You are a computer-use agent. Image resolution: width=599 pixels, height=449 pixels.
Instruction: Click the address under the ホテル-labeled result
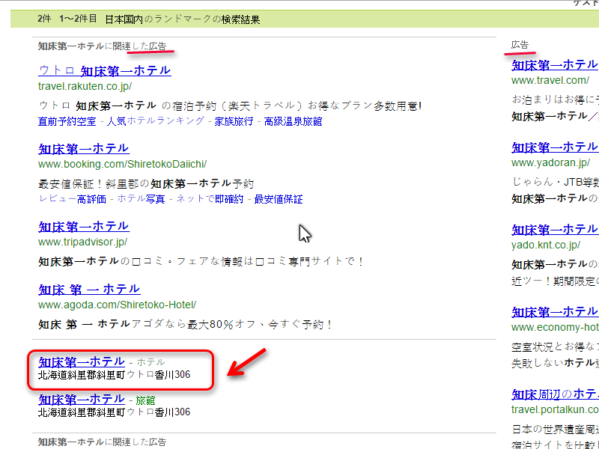pos(115,375)
